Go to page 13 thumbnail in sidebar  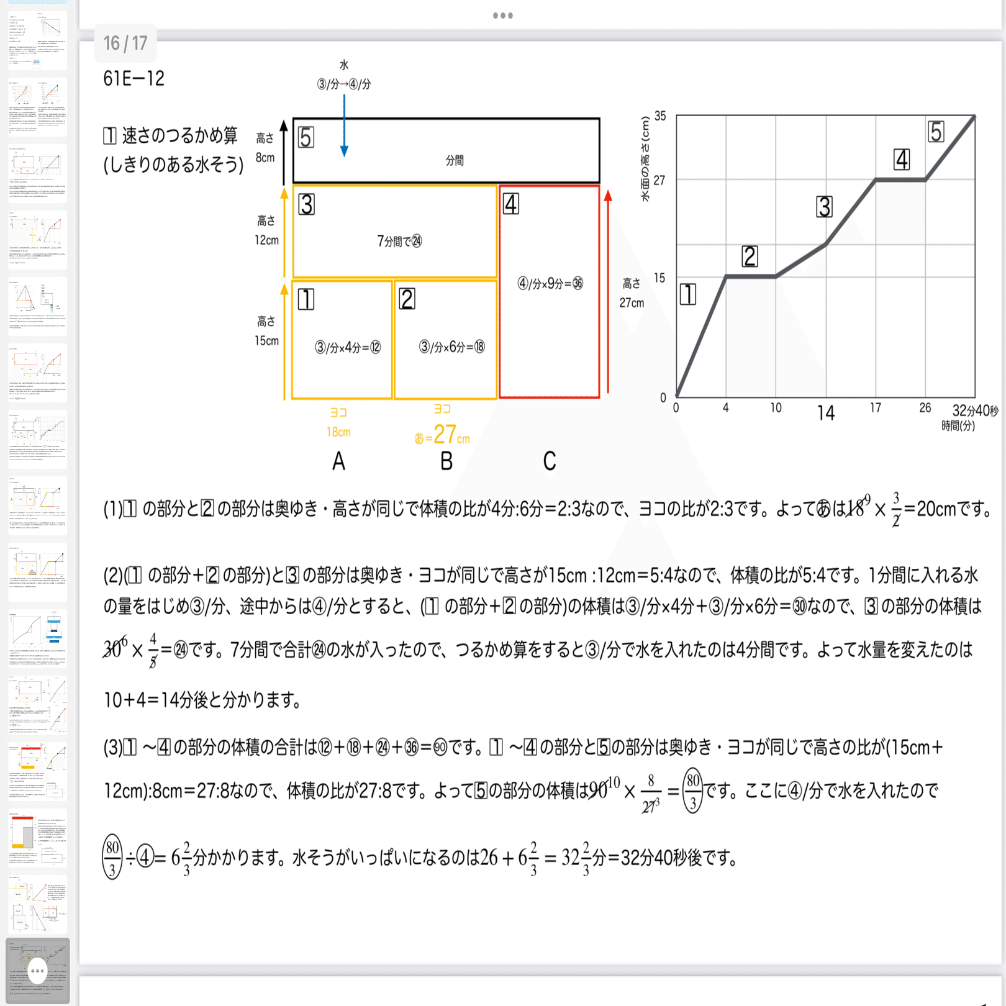point(37,771)
